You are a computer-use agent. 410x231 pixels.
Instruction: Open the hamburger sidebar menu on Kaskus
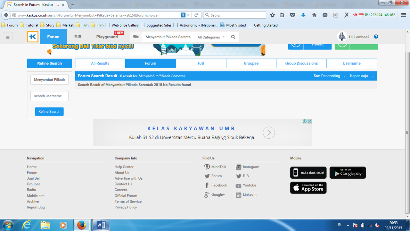(8, 37)
